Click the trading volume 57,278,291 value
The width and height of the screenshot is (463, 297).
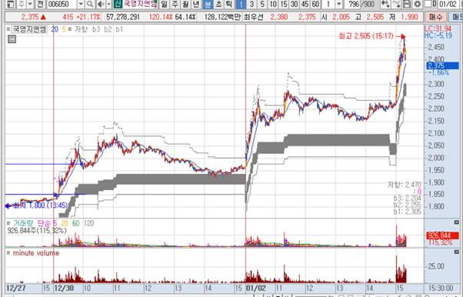[123, 17]
